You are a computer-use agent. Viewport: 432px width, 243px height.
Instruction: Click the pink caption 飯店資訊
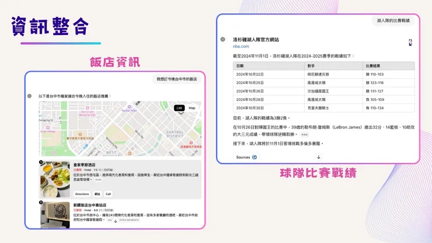115,62
